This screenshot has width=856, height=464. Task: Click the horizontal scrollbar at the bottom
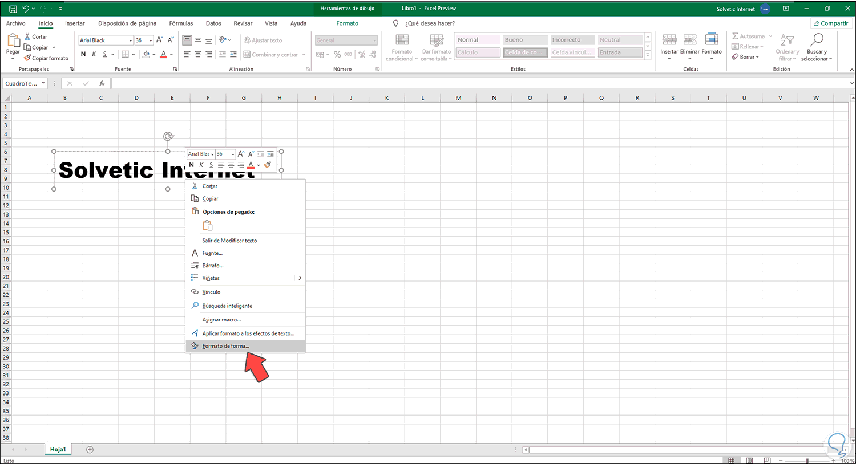coord(685,450)
